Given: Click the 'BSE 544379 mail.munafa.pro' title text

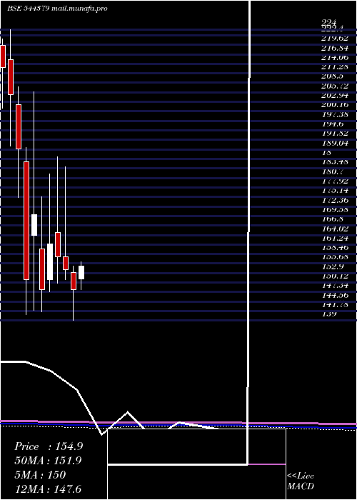Looking at the screenshot, I should tap(57, 9).
